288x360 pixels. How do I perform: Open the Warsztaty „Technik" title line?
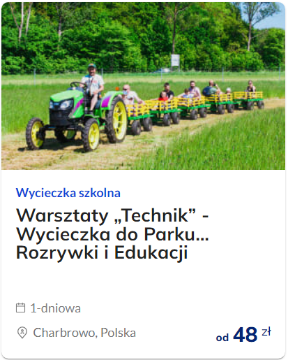point(112,215)
